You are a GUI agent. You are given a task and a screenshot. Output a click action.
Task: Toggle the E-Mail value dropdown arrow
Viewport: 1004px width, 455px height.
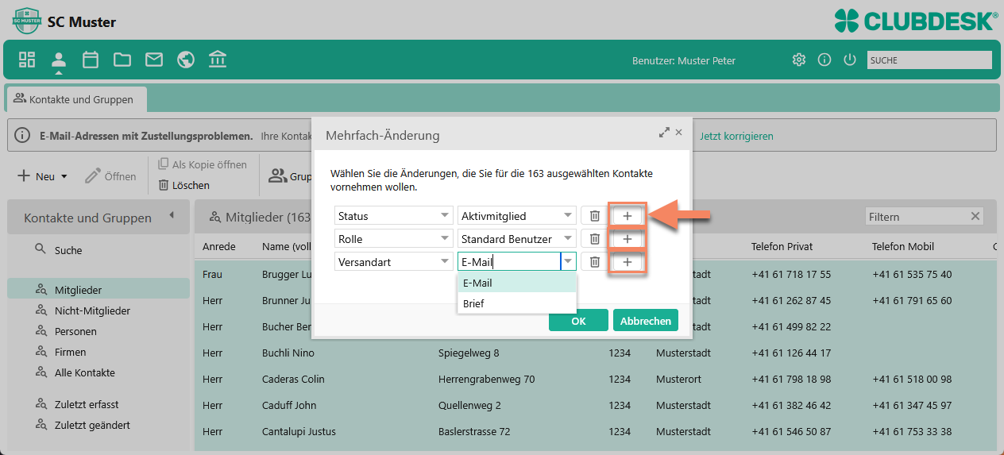pyautogui.click(x=568, y=262)
